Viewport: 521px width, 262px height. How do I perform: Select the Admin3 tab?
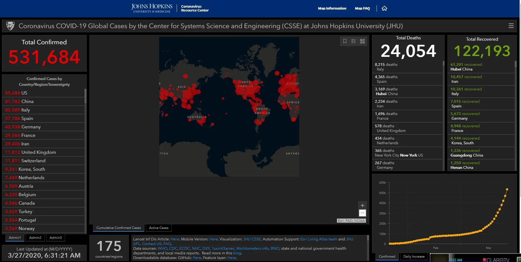(56, 238)
